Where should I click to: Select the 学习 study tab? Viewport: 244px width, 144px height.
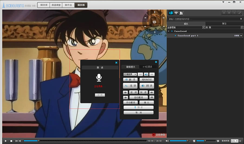point(224,24)
